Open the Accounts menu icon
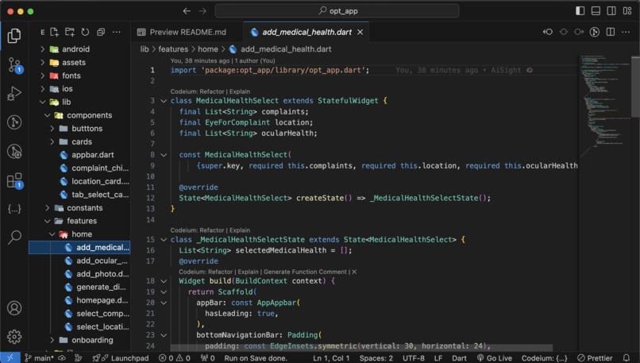The height and width of the screenshot is (363, 640). pyautogui.click(x=14, y=308)
